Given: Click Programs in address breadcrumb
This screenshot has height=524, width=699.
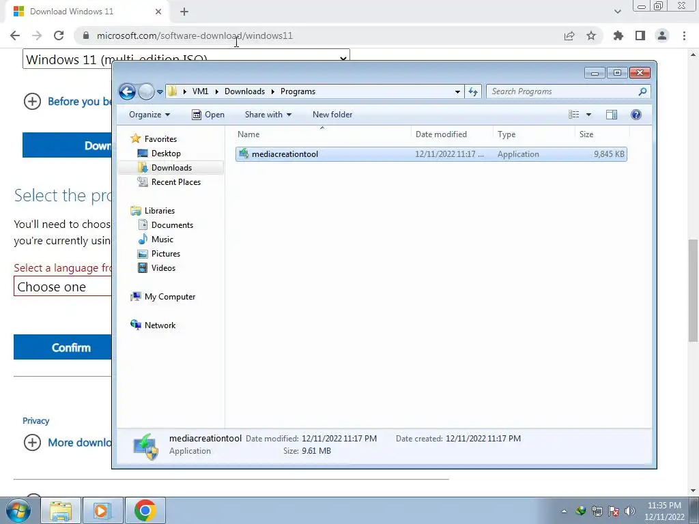Looking at the screenshot, I should 298,91.
